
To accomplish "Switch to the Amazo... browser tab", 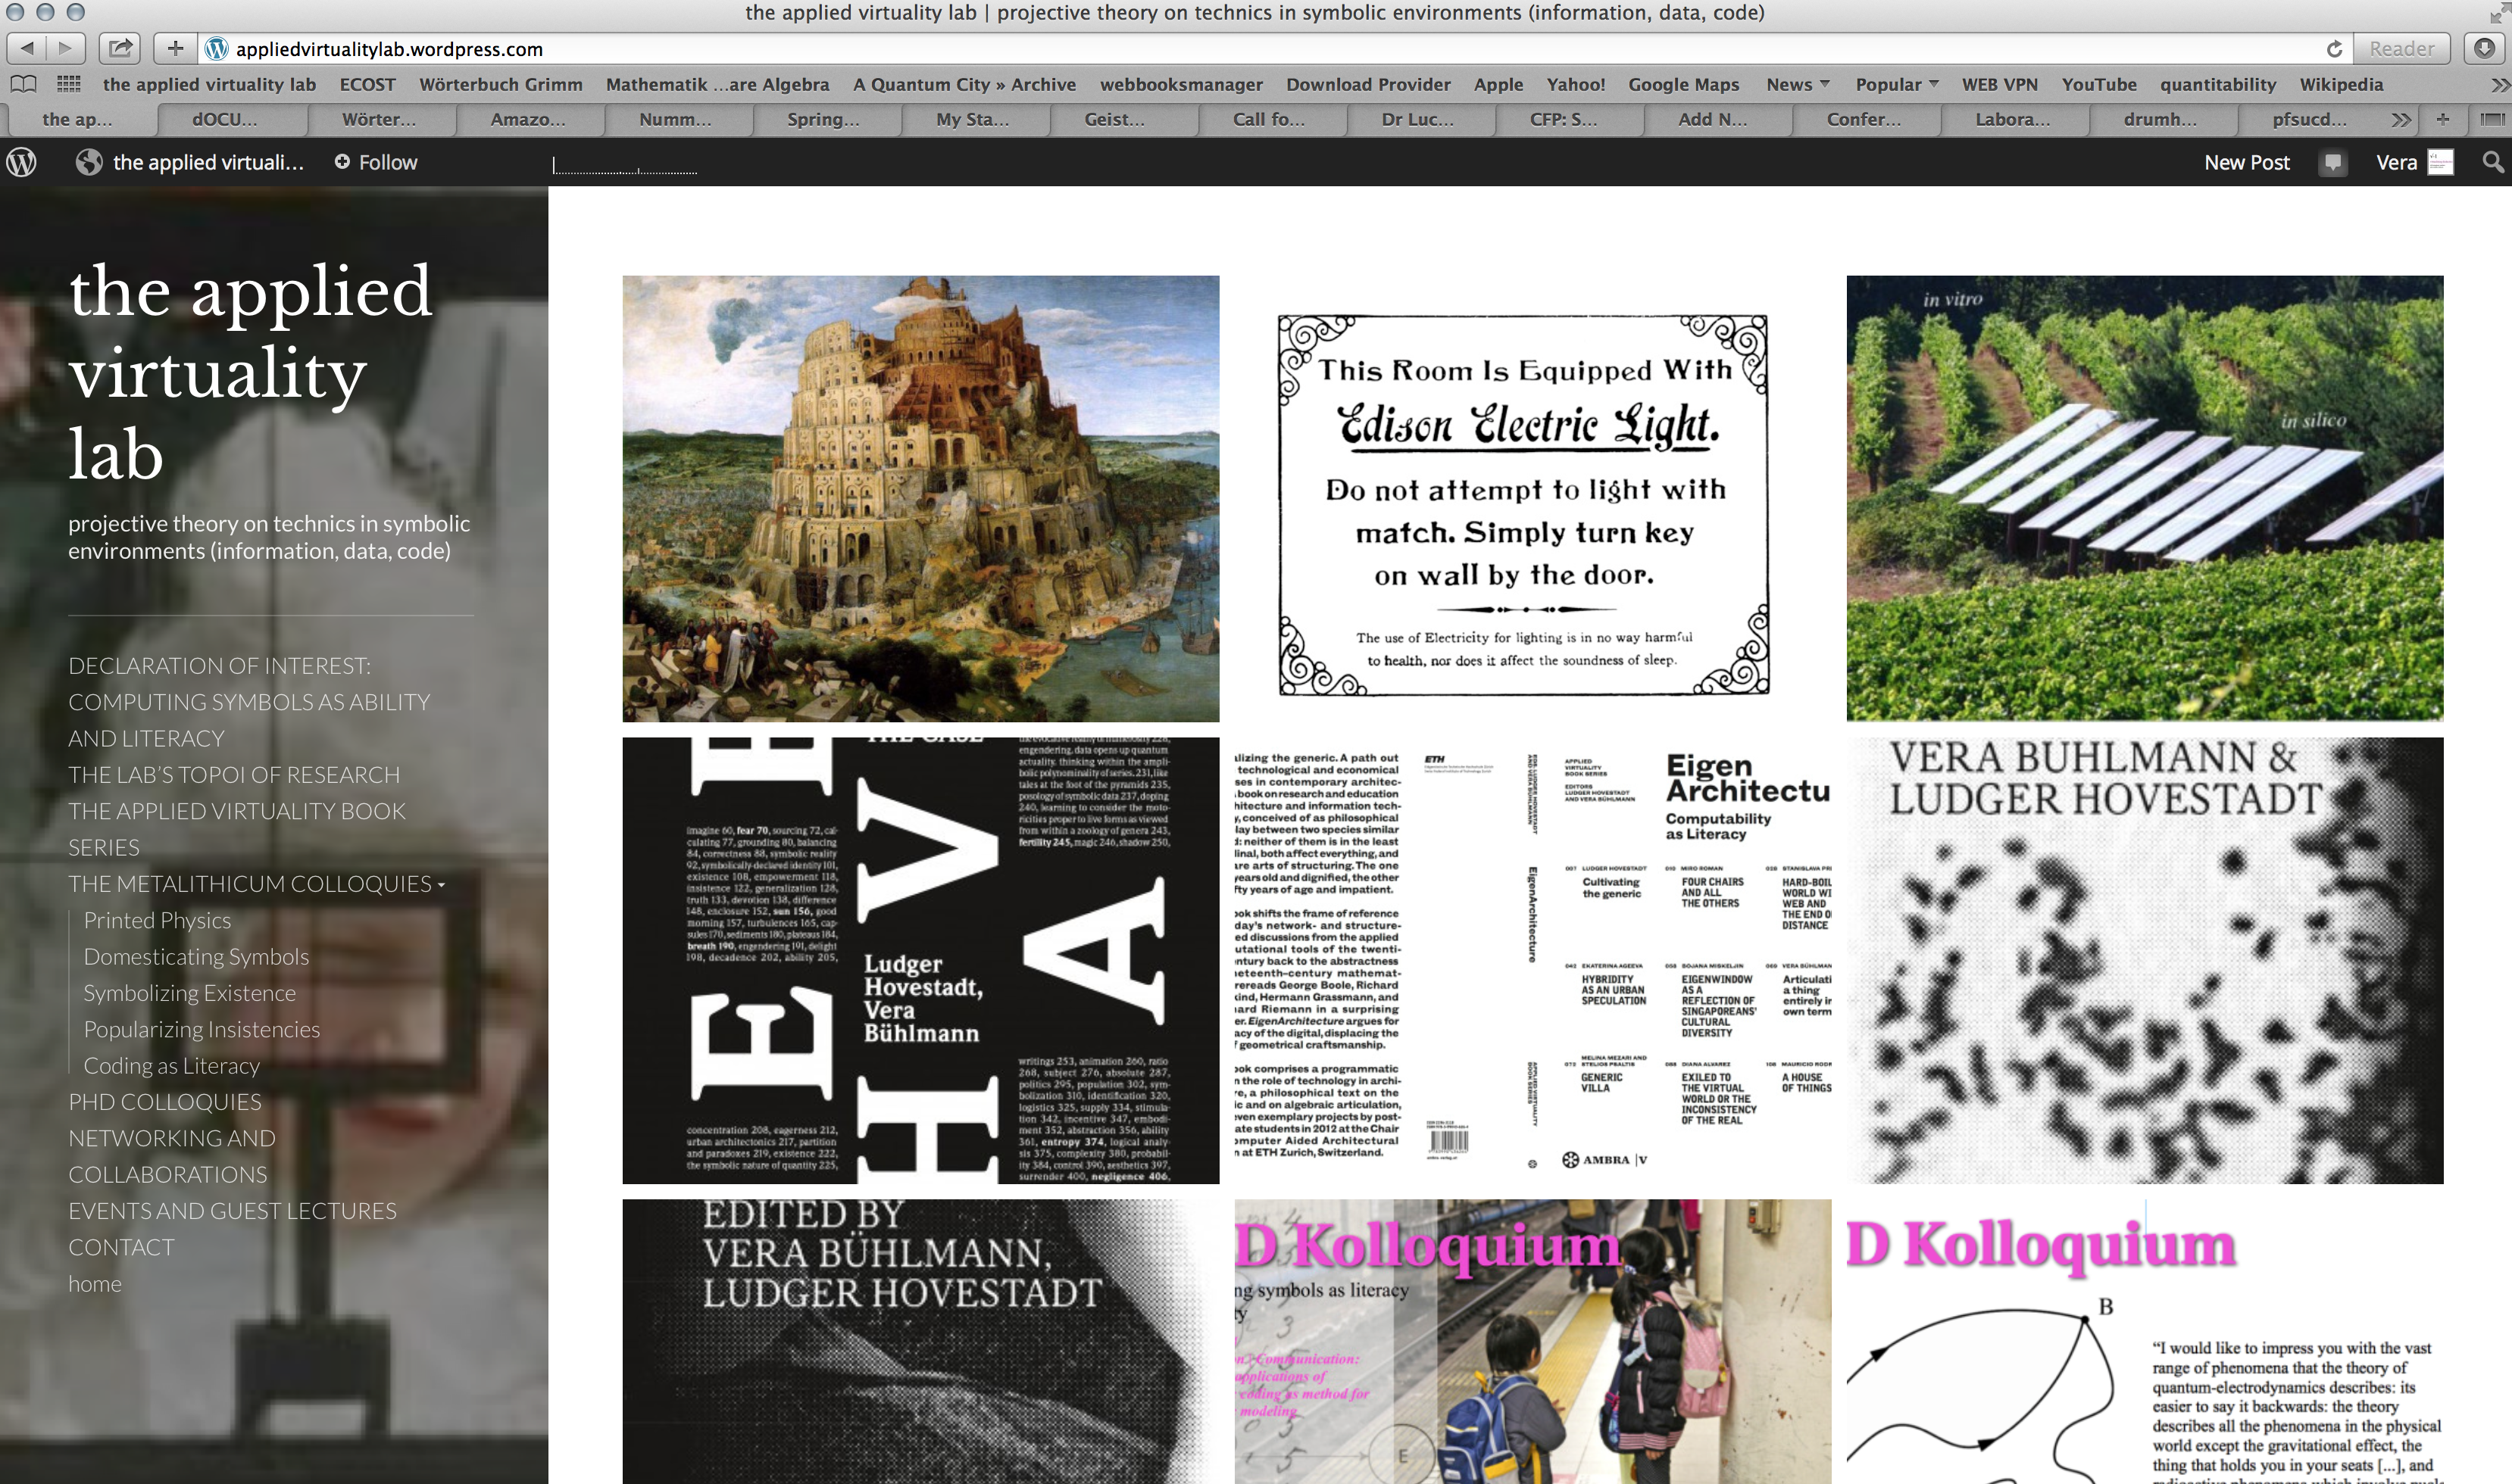I will pos(527,119).
